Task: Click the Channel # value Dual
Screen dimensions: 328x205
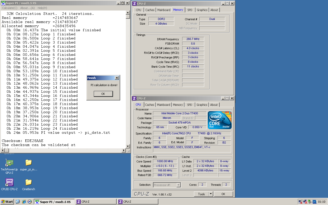Action: point(212,19)
